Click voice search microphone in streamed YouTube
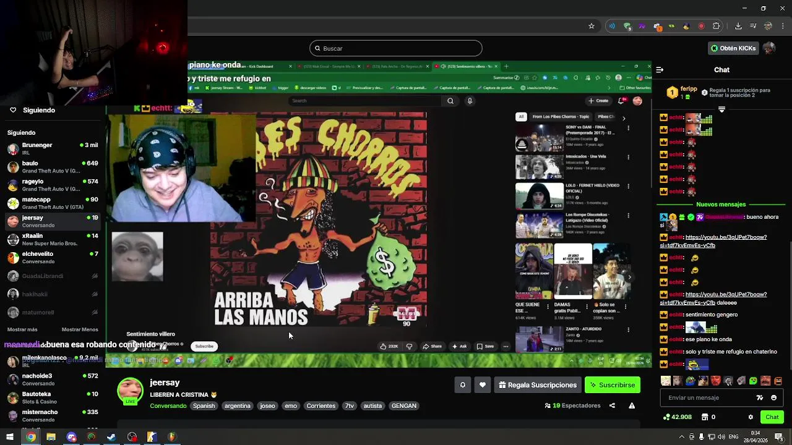The width and height of the screenshot is (792, 445). point(470,101)
